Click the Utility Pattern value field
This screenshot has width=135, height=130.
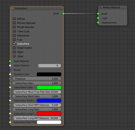49,66
